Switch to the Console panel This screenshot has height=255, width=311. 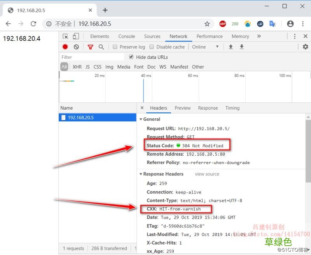[x=127, y=36]
